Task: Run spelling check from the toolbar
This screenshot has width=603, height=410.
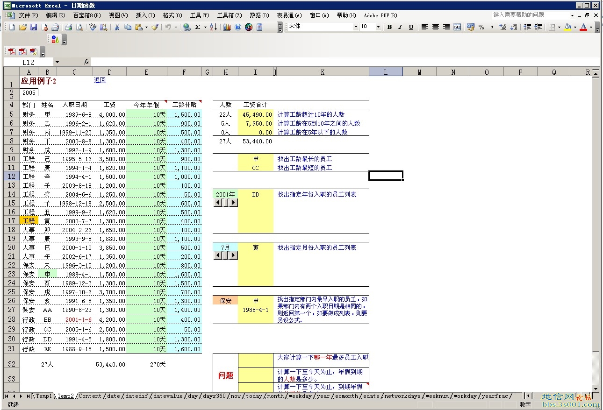Action: coord(93,27)
